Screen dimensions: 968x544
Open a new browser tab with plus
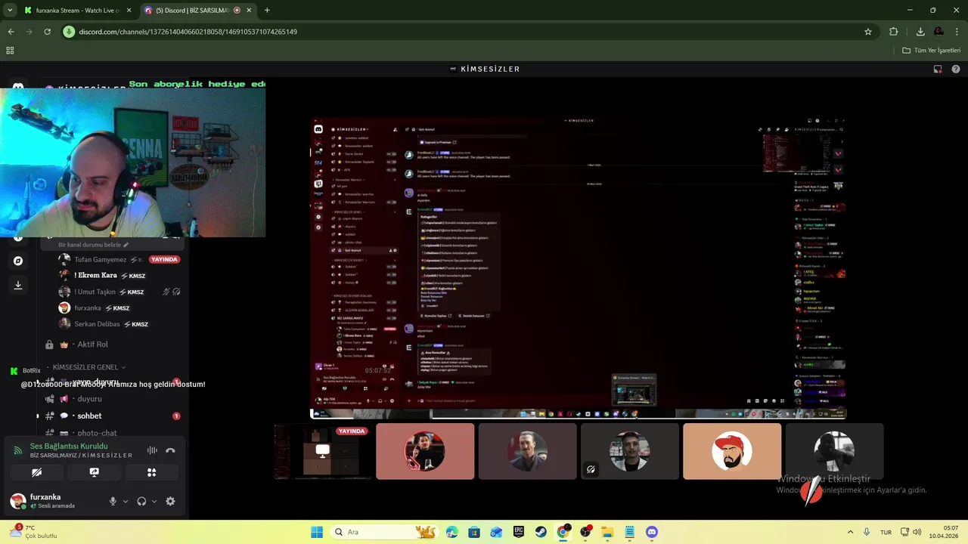[x=267, y=11]
